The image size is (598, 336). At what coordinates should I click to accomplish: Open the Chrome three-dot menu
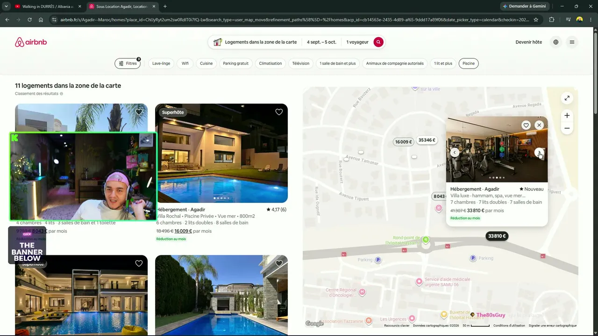coord(591,20)
